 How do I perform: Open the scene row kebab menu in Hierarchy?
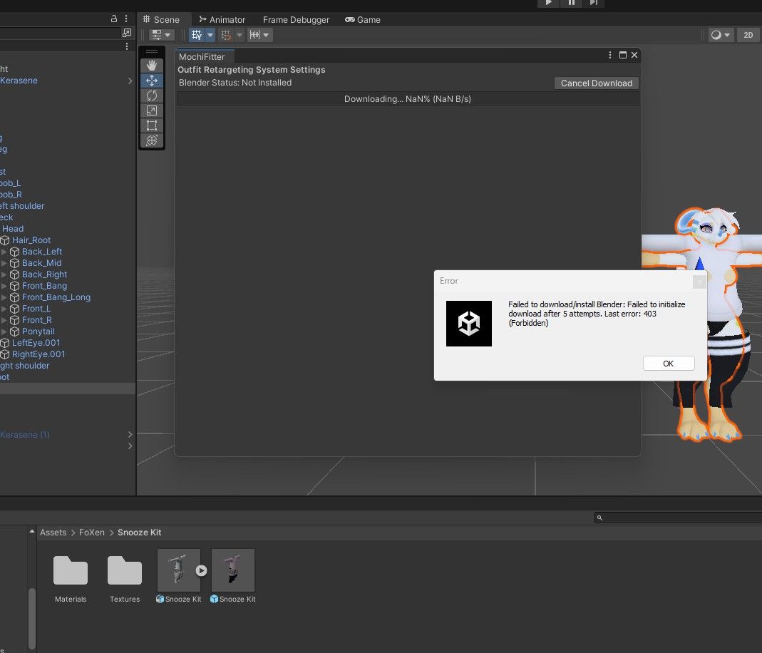pos(127,46)
